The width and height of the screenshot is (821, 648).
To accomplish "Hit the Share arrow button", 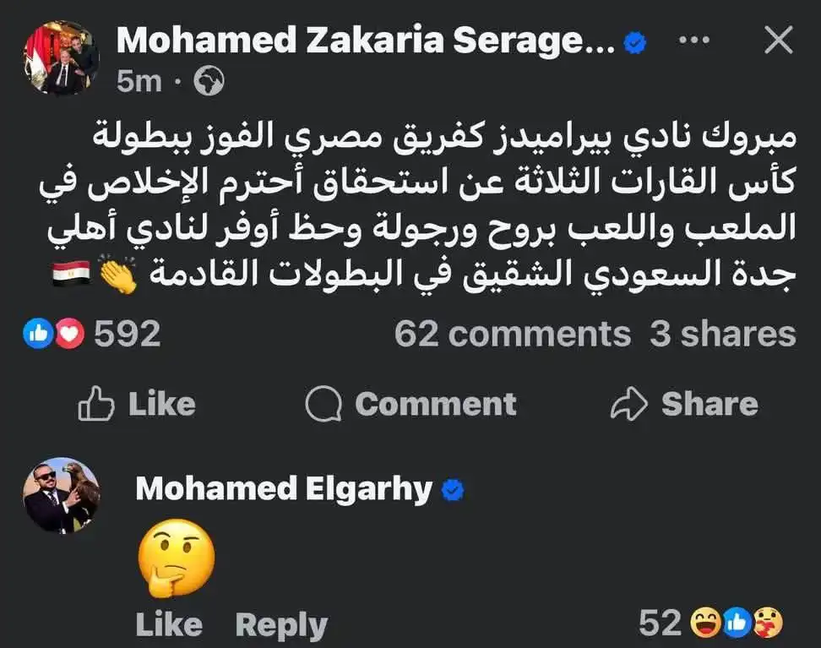I will pos(684,405).
